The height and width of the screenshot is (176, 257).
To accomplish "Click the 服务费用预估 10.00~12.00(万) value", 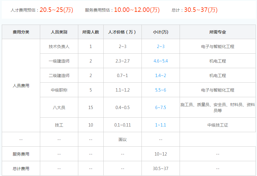I will [137, 10].
